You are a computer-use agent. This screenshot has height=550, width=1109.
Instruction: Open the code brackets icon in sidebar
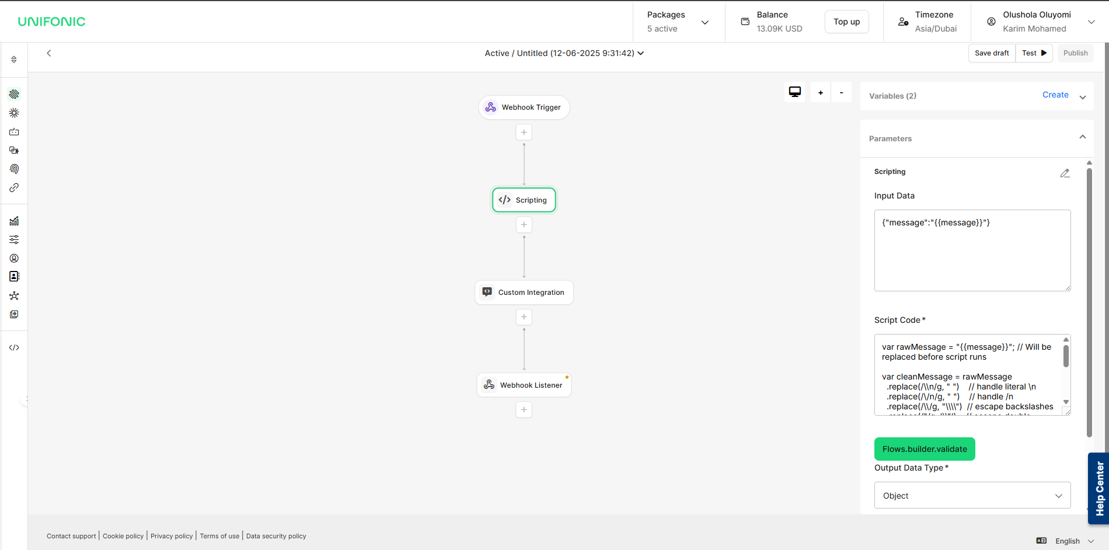coord(14,347)
